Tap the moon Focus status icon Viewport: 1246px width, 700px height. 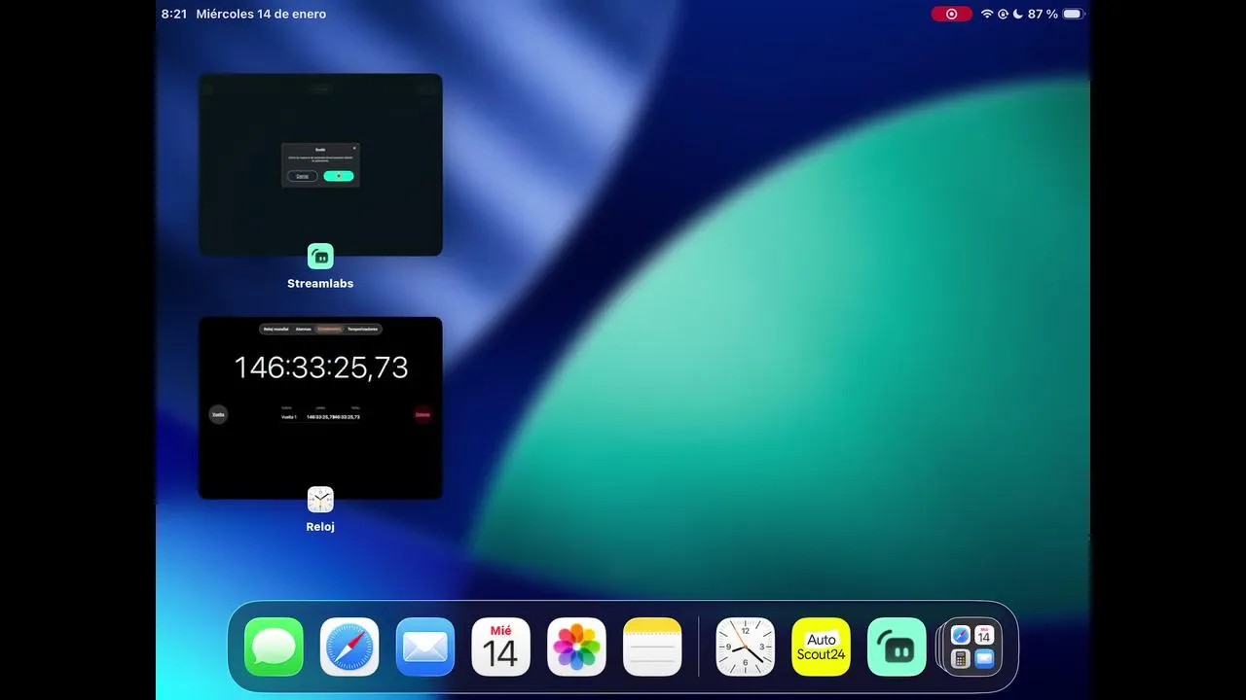[x=1017, y=14]
